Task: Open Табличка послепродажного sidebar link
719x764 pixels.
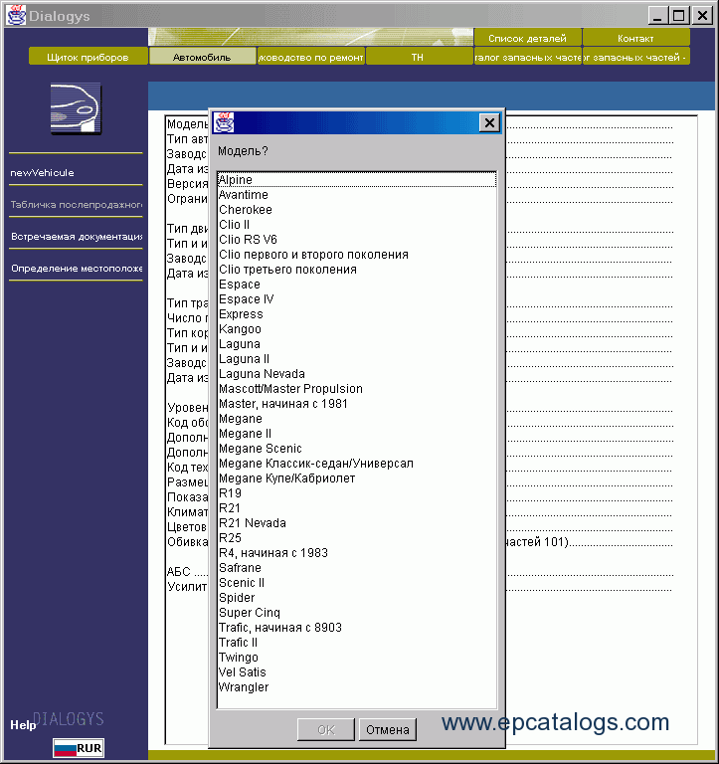Action: point(76,205)
